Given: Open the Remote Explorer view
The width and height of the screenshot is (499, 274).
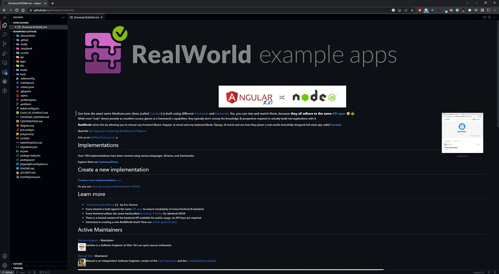Looking at the screenshot, I should coord(4,63).
